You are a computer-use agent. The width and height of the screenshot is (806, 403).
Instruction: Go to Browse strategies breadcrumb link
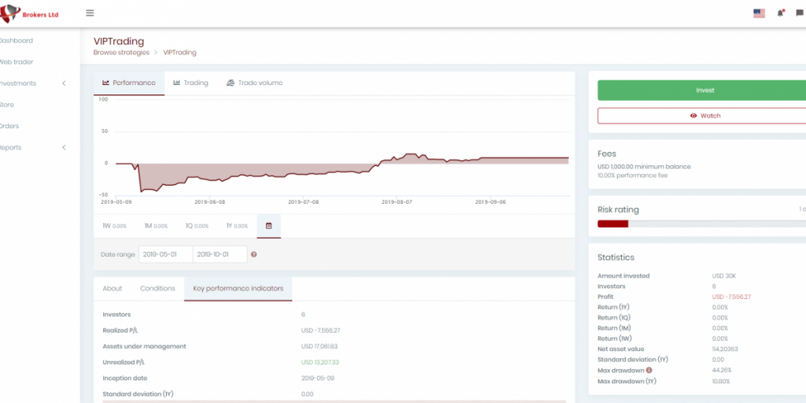pos(121,53)
